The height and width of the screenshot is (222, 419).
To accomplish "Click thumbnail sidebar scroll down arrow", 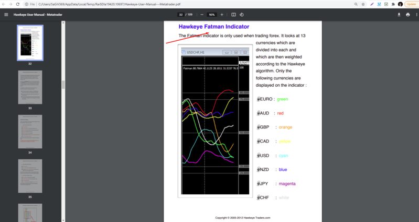I will (x=63, y=220).
